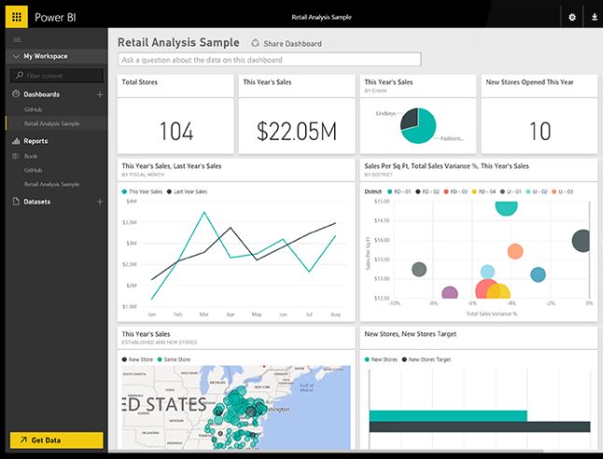The width and height of the screenshot is (603, 459).
Task: Click the Reports bar chart icon
Action: click(x=16, y=141)
